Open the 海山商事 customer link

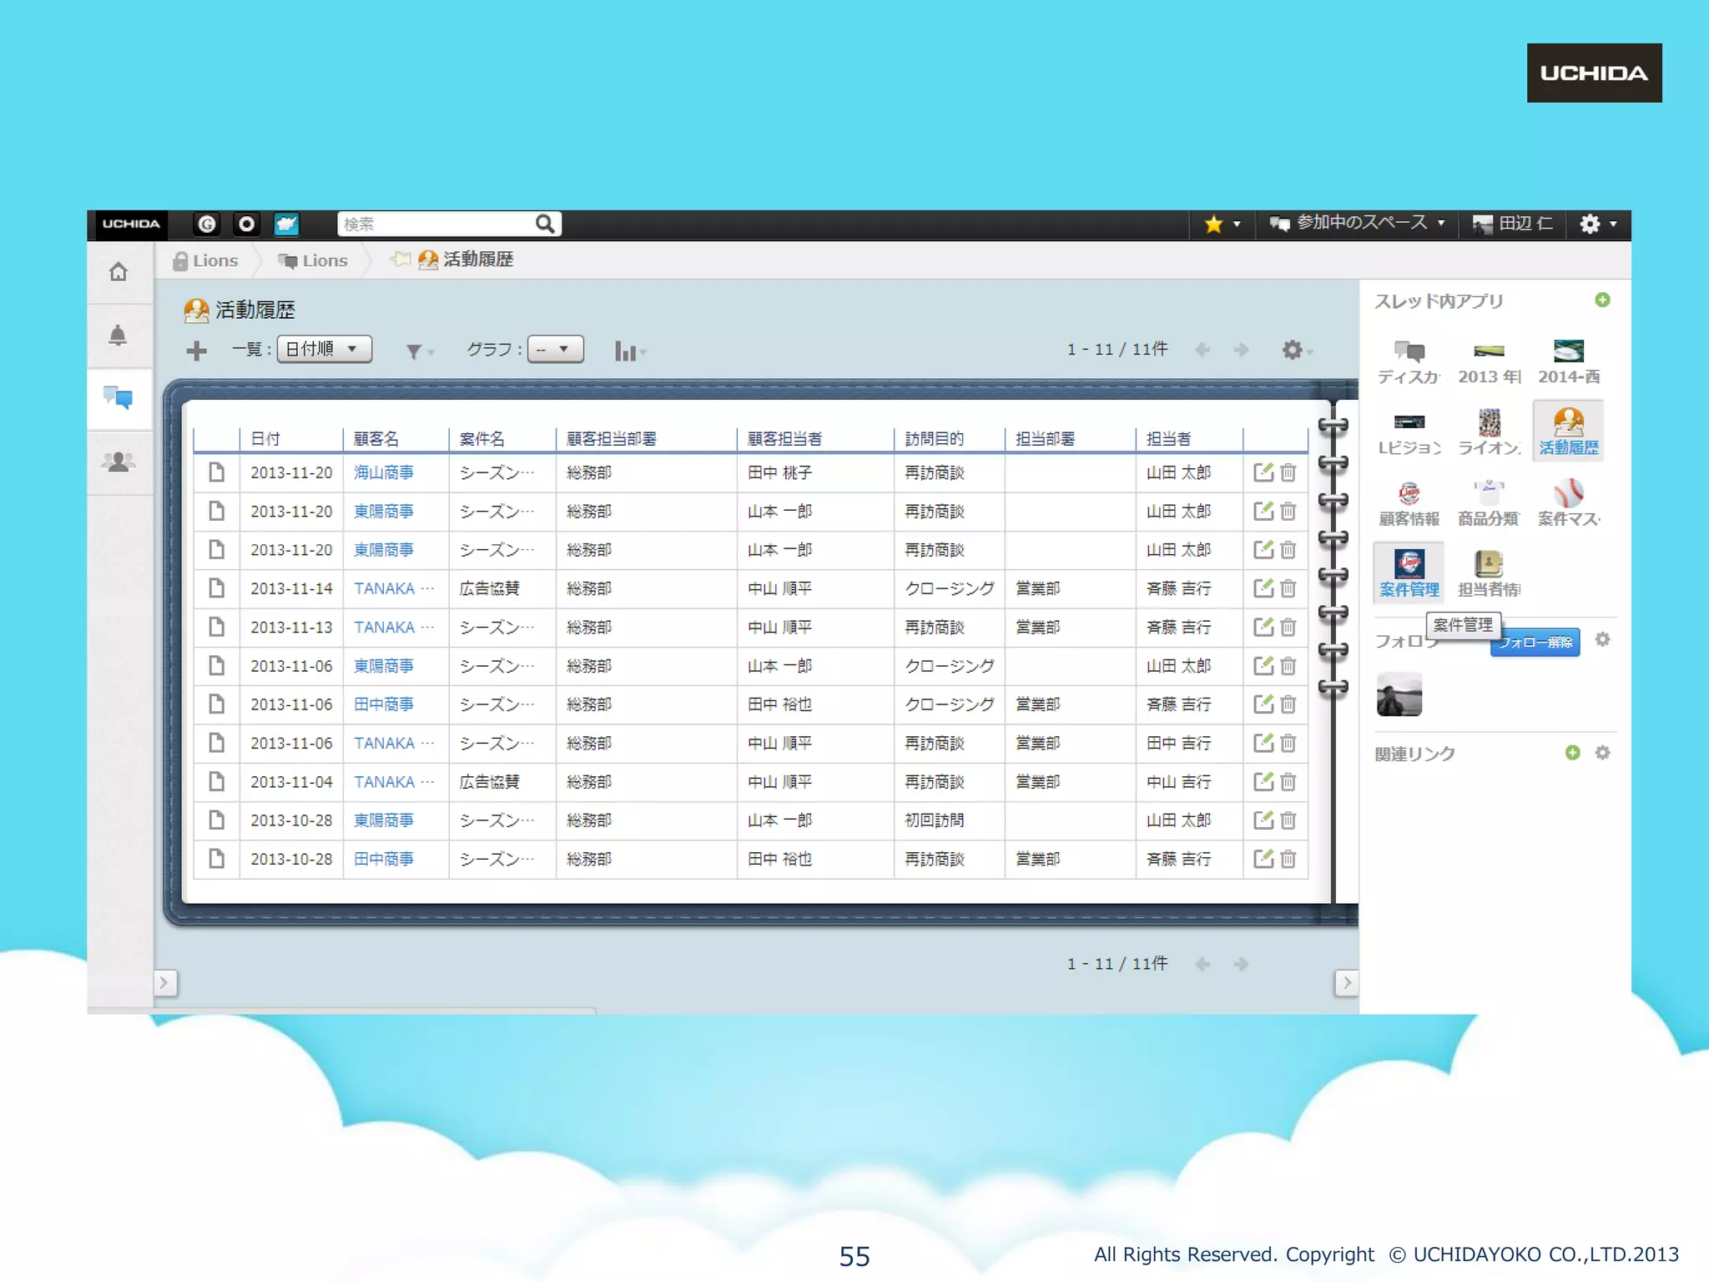(384, 472)
